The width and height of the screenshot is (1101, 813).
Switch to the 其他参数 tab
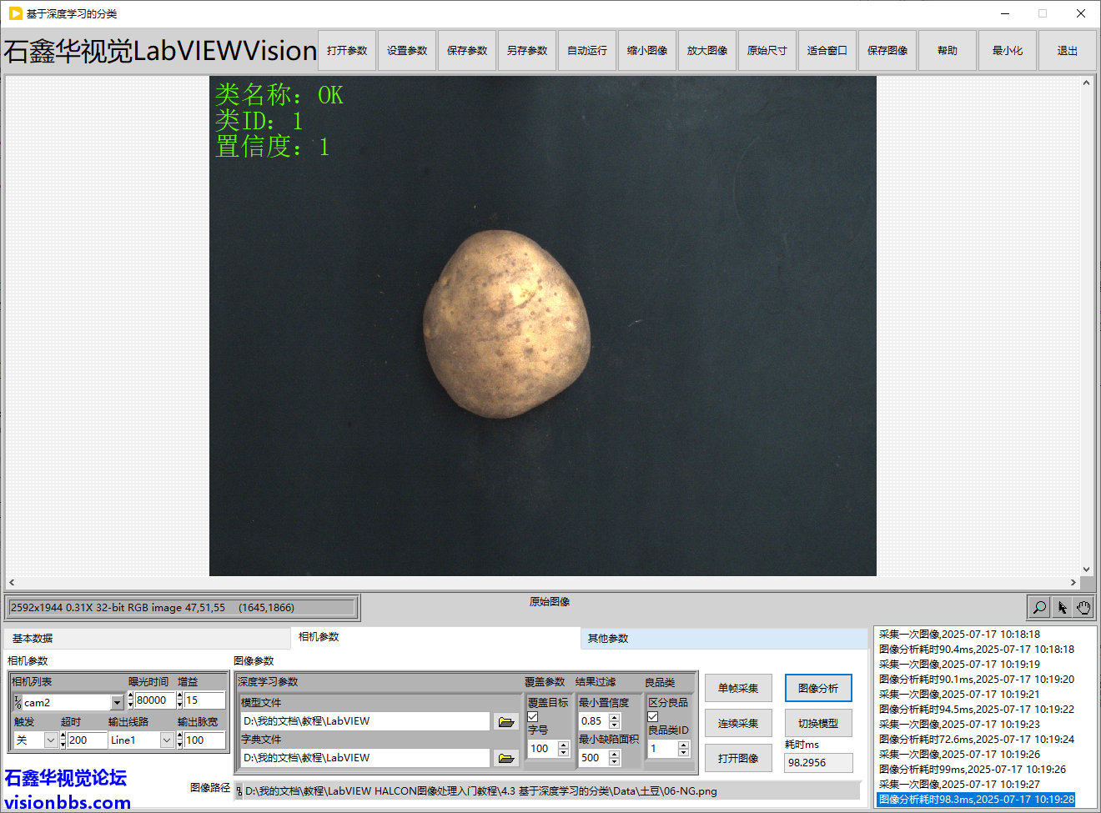[608, 639]
